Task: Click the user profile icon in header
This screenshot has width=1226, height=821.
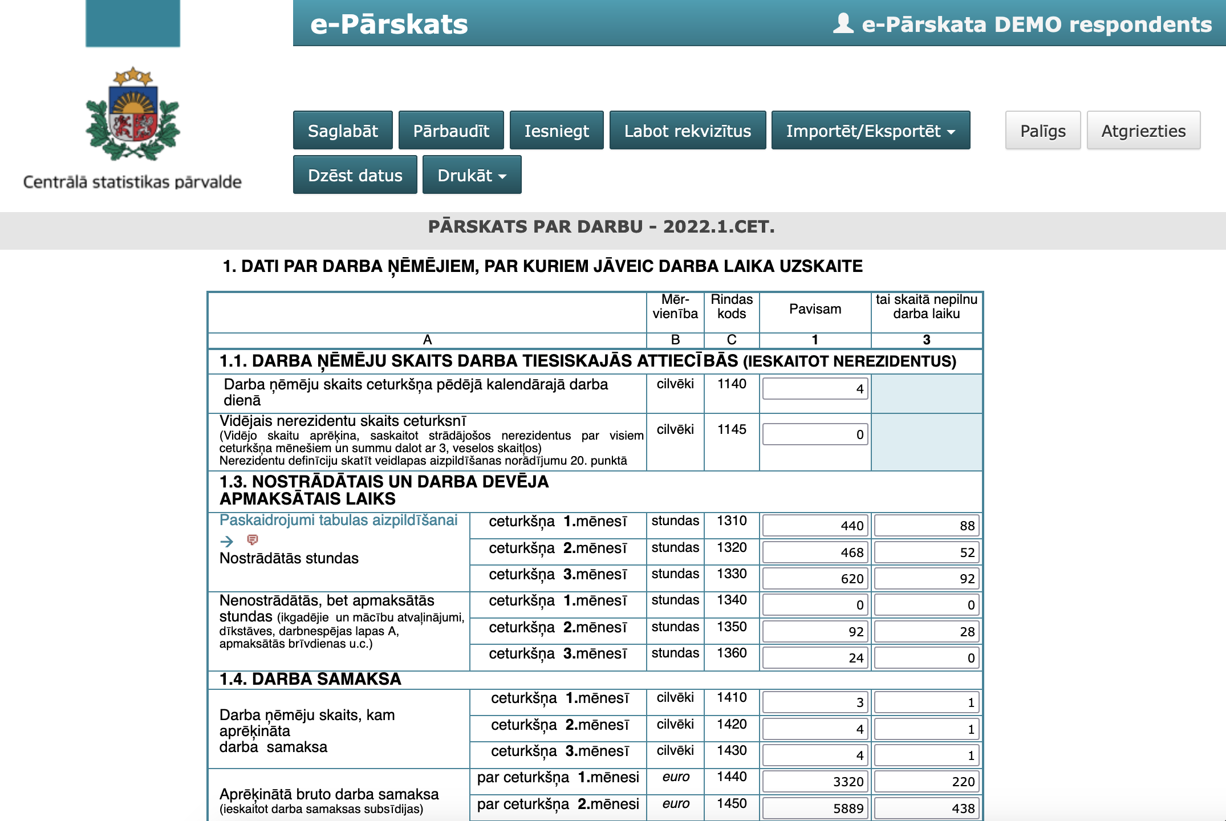Action: click(x=843, y=24)
